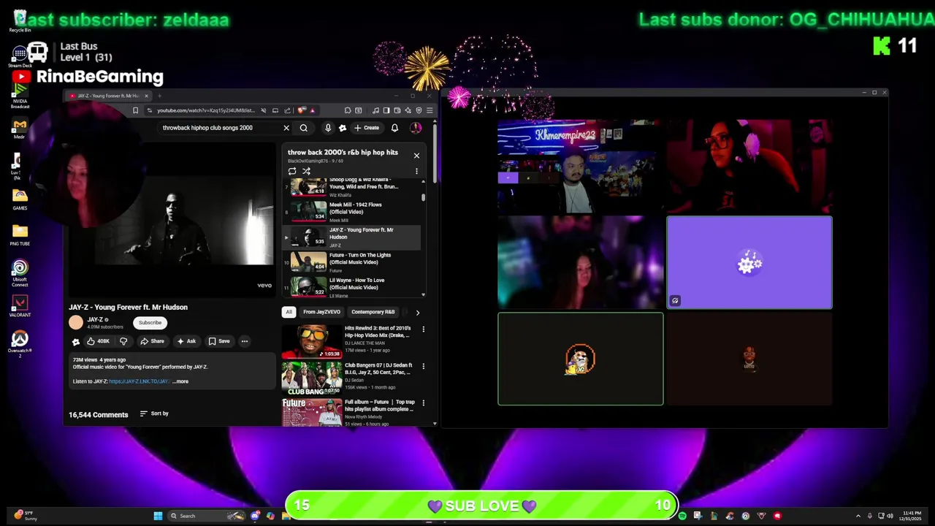This screenshot has height=526, width=935.
Task: Open the browser extensions puzzle icon
Action: (x=347, y=110)
